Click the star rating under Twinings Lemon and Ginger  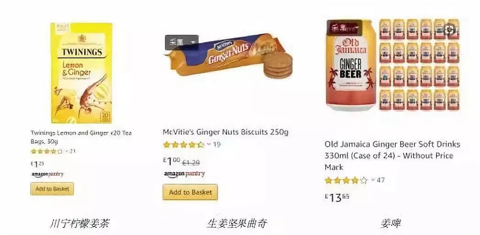[47, 151]
